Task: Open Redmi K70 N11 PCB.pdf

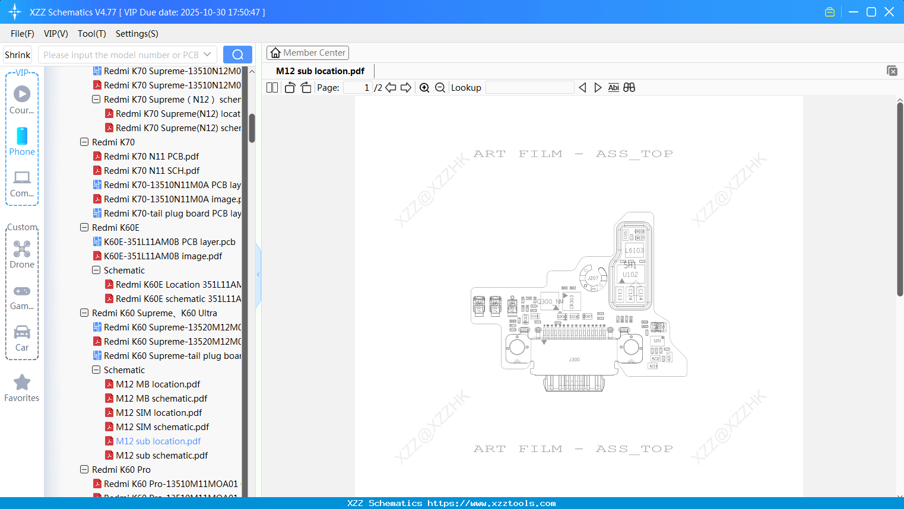Action: [151, 157]
